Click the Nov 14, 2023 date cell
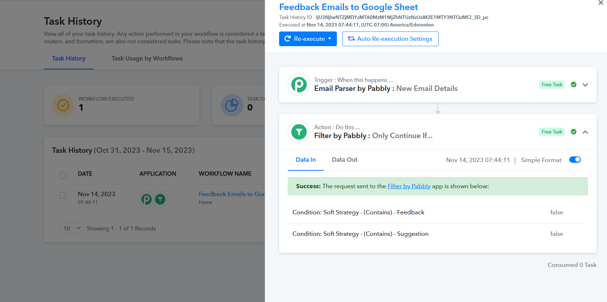 coord(97,194)
